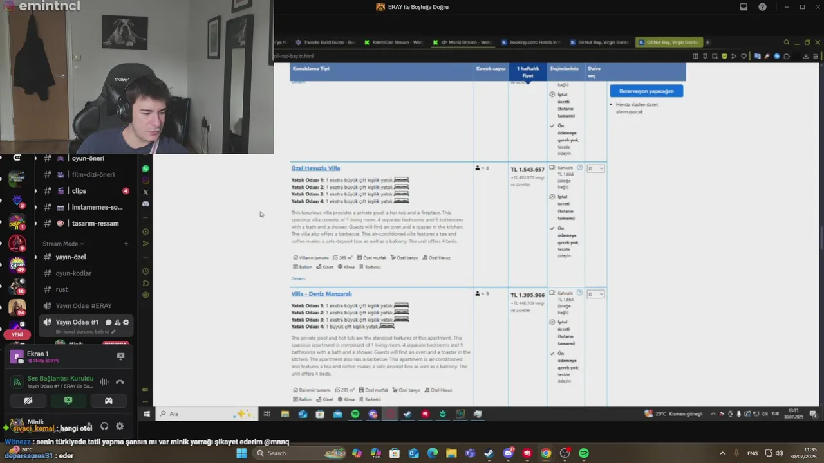Open Steam from the Windows taskbar
This screenshot has width=824, height=463.
(x=489, y=453)
